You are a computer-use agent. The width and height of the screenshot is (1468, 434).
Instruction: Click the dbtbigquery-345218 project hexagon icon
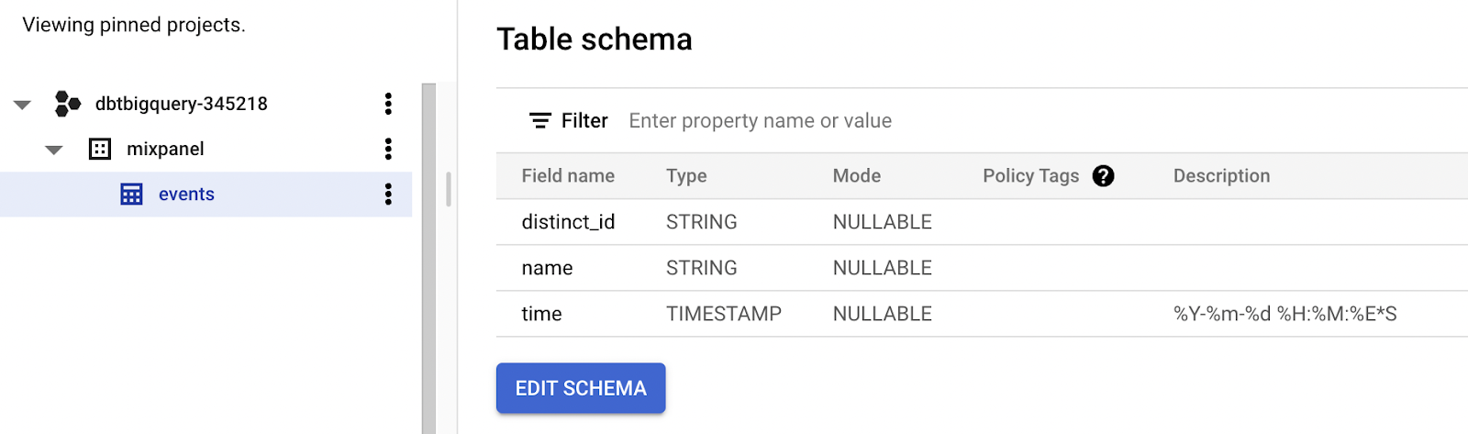click(67, 104)
